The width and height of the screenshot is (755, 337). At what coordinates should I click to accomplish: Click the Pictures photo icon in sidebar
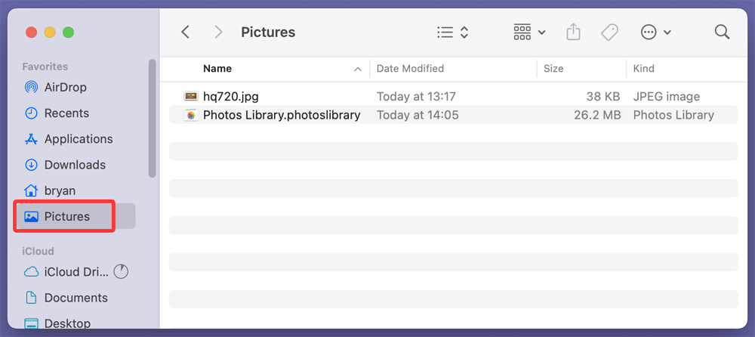[x=31, y=216]
